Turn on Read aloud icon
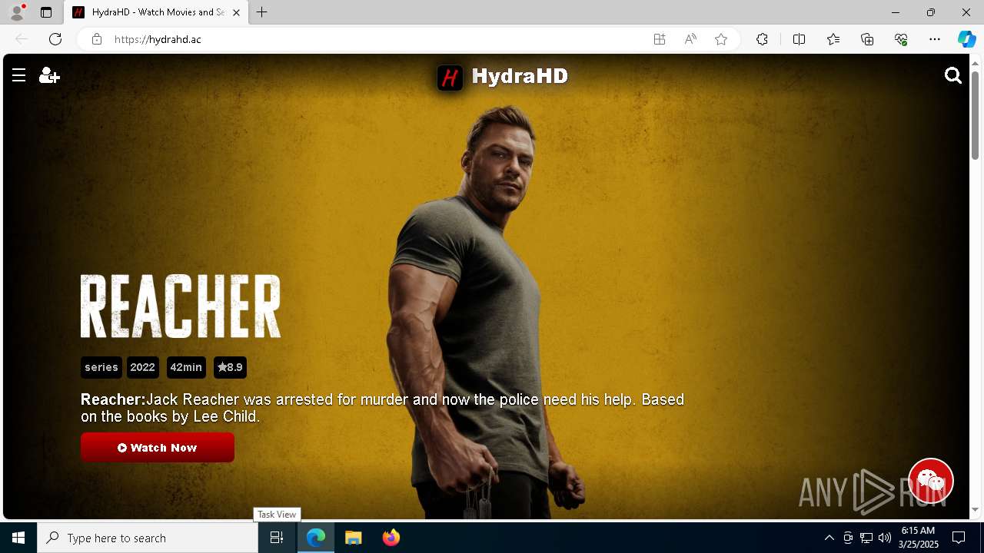Viewport: 984px width, 553px height. (690, 39)
